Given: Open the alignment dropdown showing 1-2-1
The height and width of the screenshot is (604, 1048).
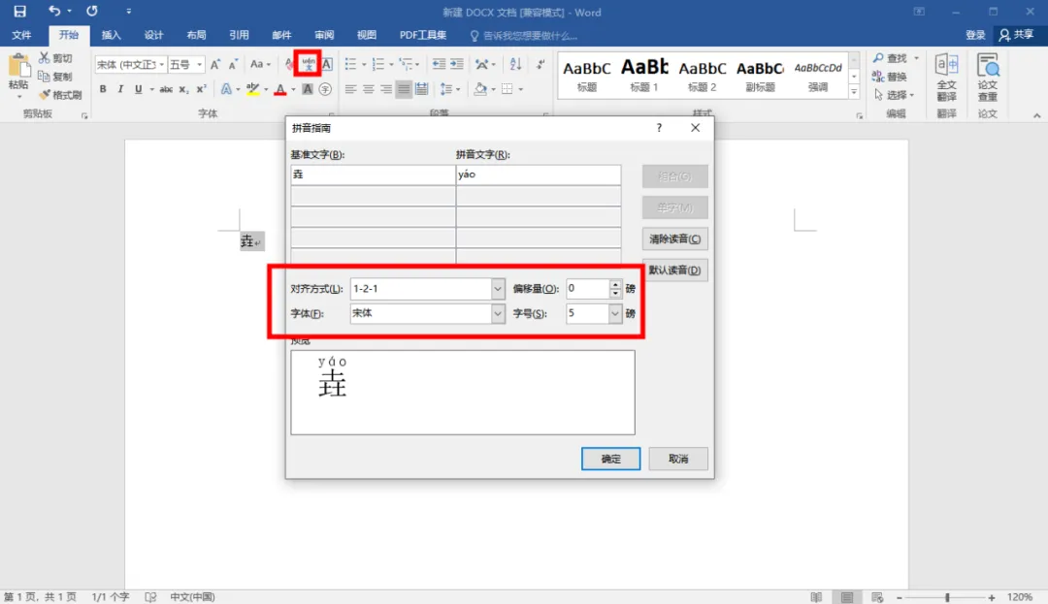Looking at the screenshot, I should click(x=497, y=288).
